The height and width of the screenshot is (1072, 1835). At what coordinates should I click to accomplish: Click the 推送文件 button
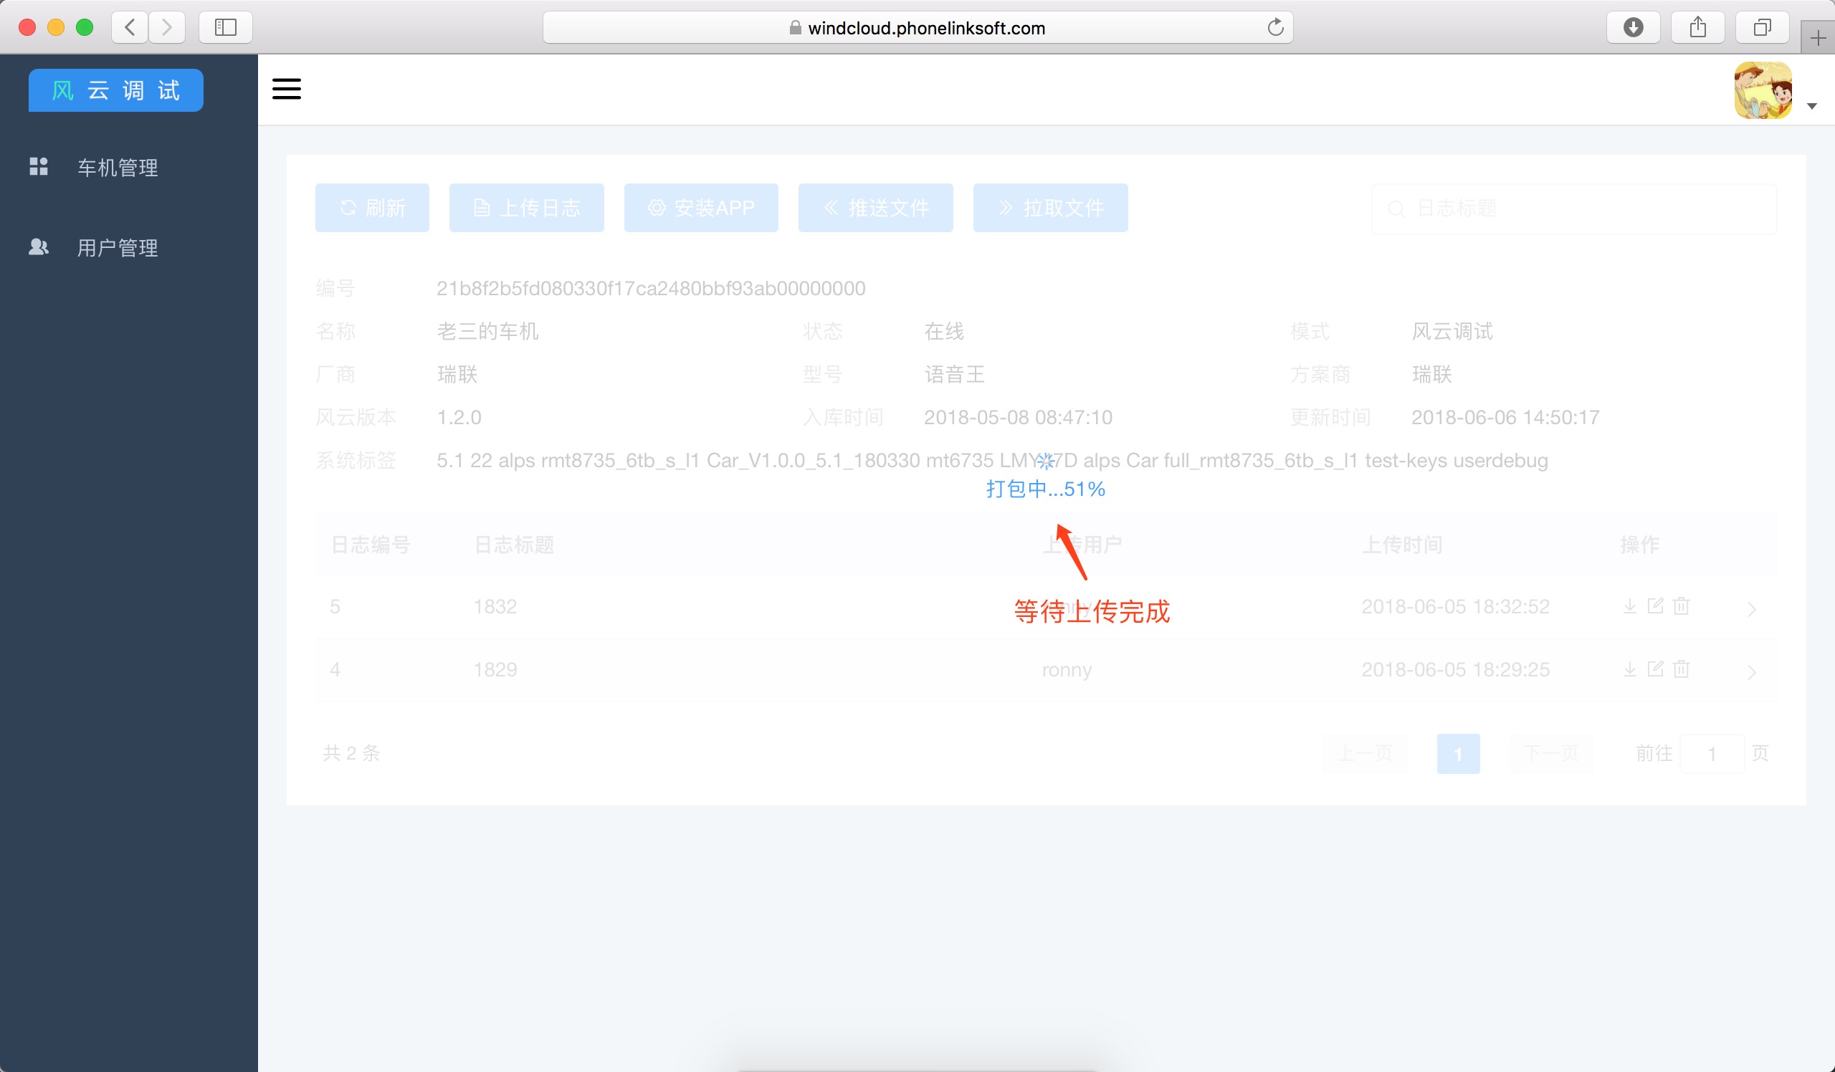click(875, 208)
